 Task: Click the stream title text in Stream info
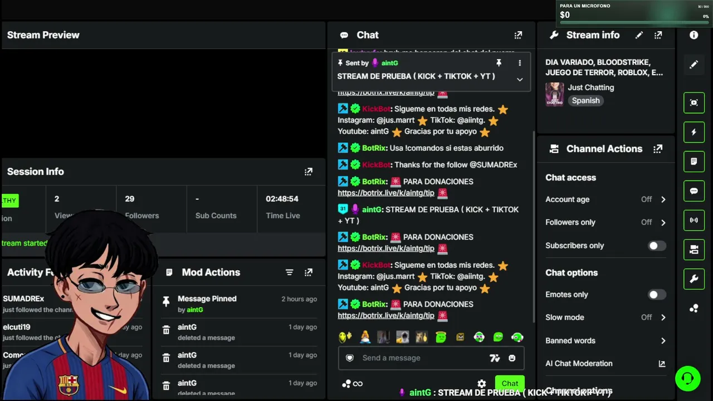pyautogui.click(x=604, y=67)
